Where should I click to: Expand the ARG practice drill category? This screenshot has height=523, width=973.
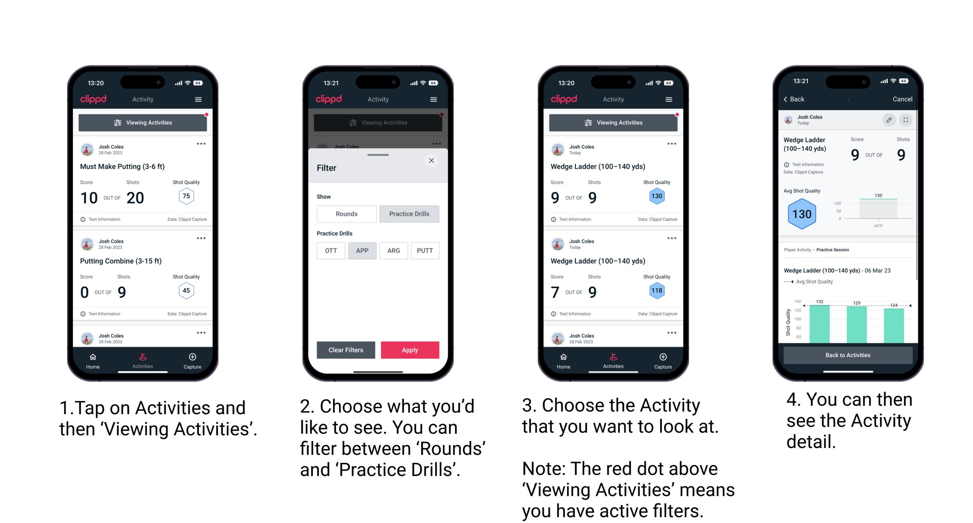[x=393, y=250]
